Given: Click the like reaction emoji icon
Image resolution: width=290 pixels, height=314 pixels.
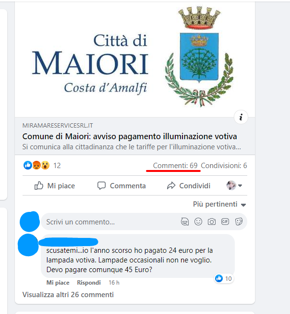Looking at the screenshot, I should (x=28, y=165).
